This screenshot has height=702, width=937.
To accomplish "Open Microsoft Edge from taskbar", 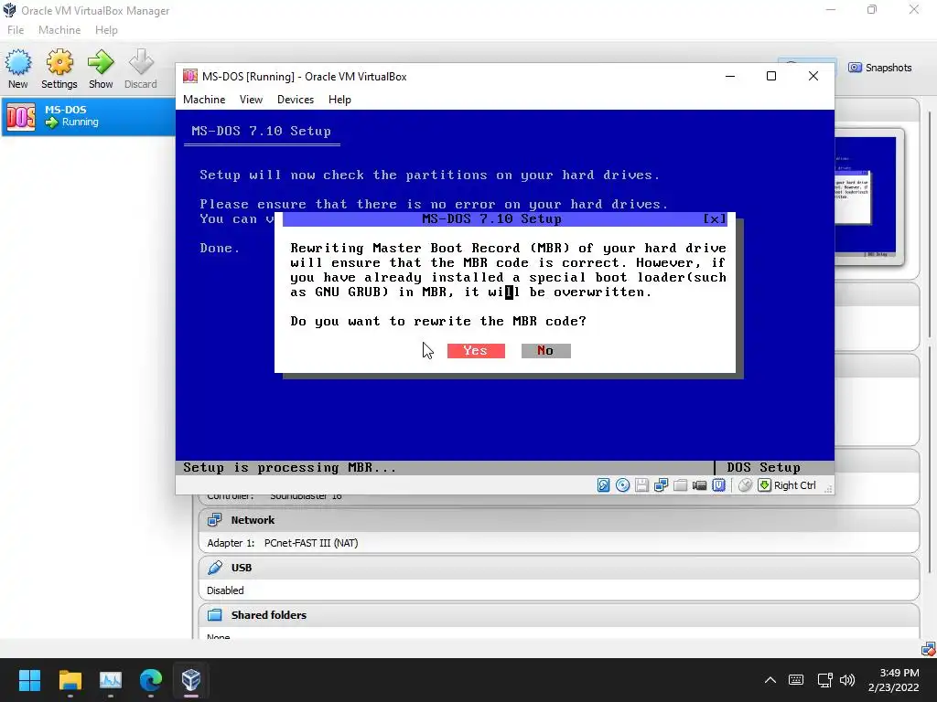I will tap(151, 680).
